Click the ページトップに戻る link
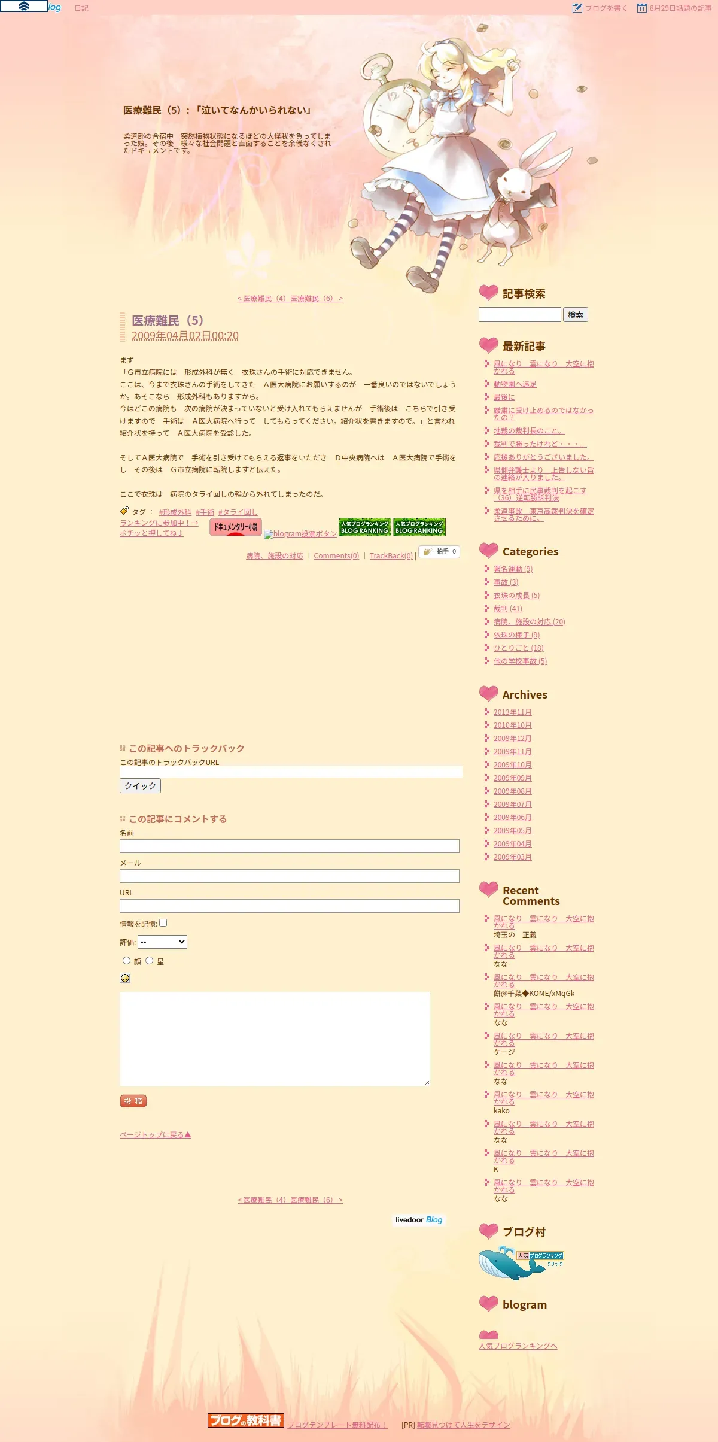The image size is (718, 1442). click(x=155, y=1134)
